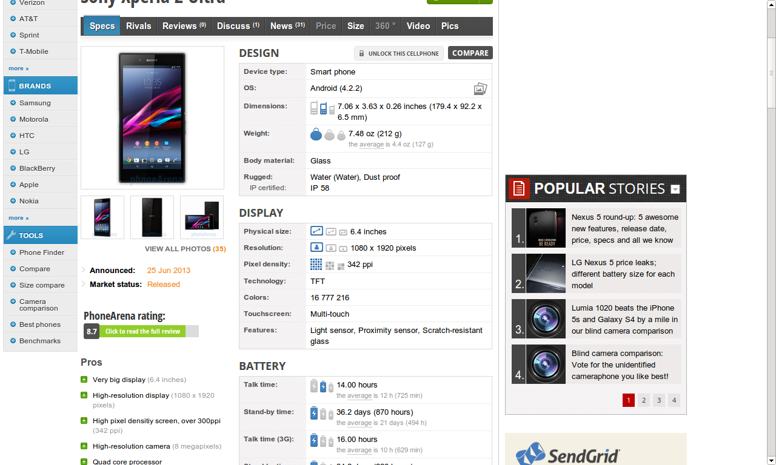Viewport: 776px width, 465px height.
Task: Open the Benchmarks tool link
Action: [40, 341]
